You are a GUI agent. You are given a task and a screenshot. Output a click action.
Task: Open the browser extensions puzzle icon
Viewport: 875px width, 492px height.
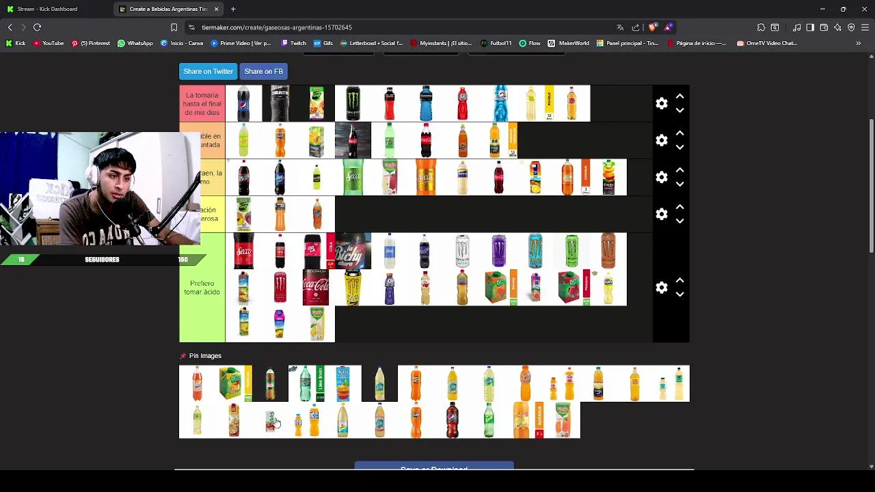(761, 27)
